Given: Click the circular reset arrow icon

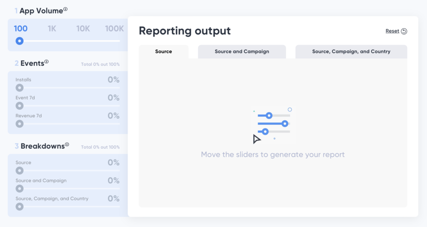Looking at the screenshot, I should click(x=404, y=31).
